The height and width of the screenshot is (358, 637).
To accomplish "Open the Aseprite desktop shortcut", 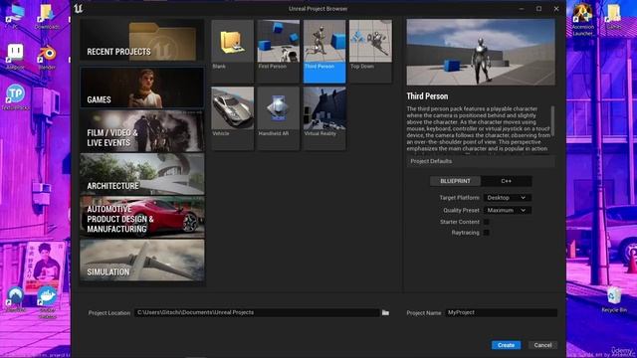I will pos(16,57).
